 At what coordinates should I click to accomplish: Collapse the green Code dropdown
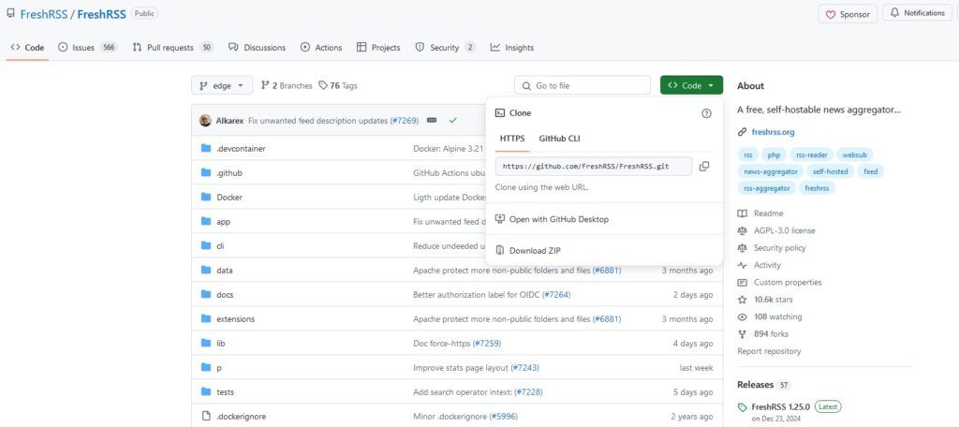click(691, 85)
